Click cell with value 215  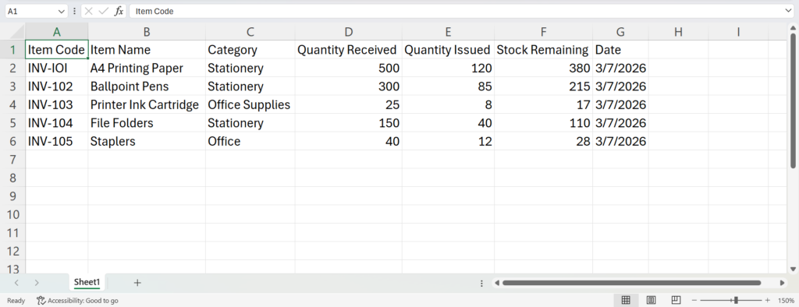(543, 86)
